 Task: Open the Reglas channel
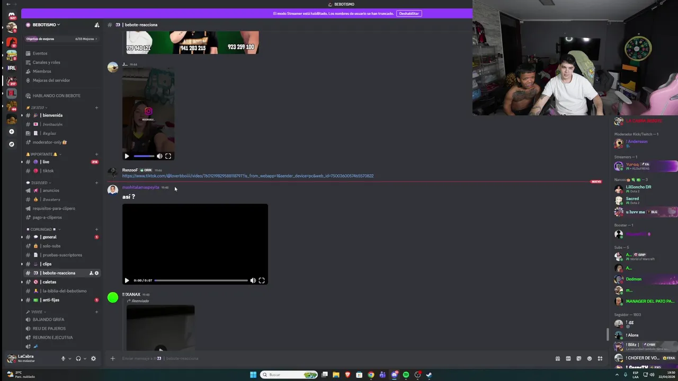click(49, 133)
